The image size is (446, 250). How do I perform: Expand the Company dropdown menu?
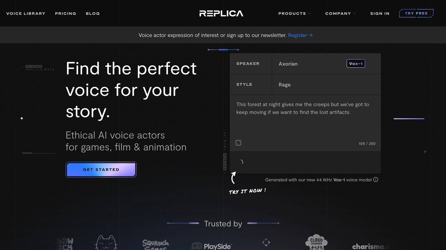(340, 13)
